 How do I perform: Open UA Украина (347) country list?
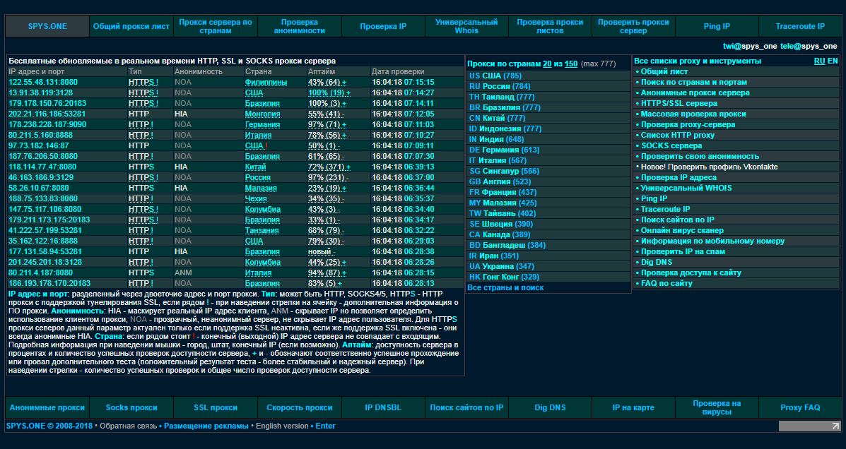coord(502,267)
